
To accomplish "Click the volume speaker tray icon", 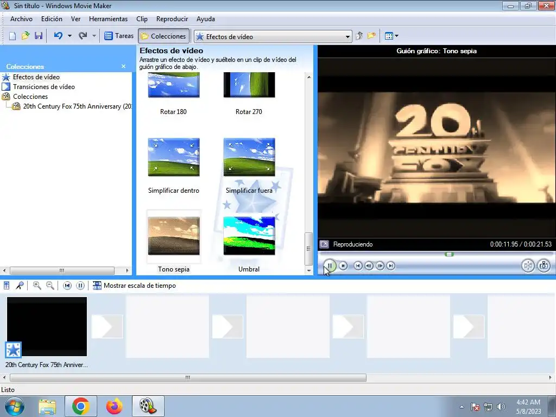I will pyautogui.click(x=501, y=407).
